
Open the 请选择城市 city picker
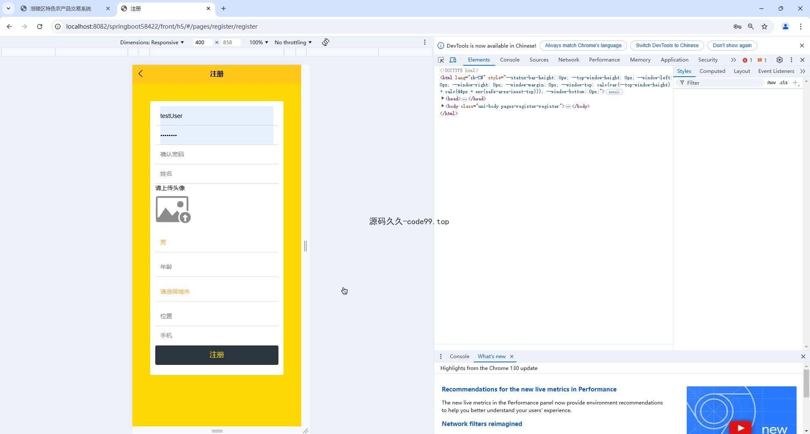click(x=217, y=292)
